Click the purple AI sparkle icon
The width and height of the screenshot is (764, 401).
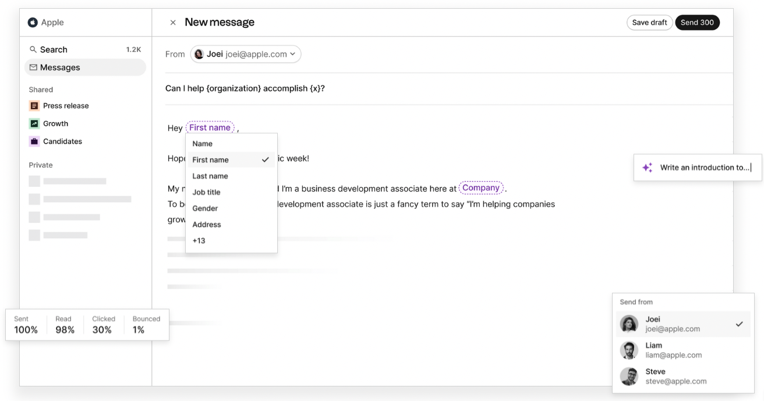click(x=647, y=168)
